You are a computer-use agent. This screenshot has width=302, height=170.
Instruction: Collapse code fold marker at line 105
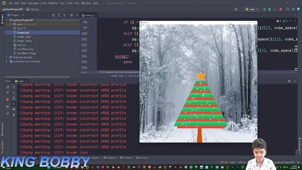tap(97, 62)
